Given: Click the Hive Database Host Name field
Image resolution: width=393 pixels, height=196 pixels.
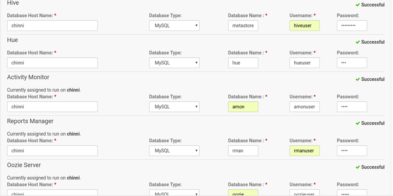Looking at the screenshot, I should click(52, 26).
